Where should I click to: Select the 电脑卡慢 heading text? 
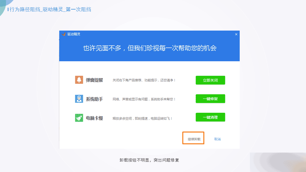pos(94,118)
